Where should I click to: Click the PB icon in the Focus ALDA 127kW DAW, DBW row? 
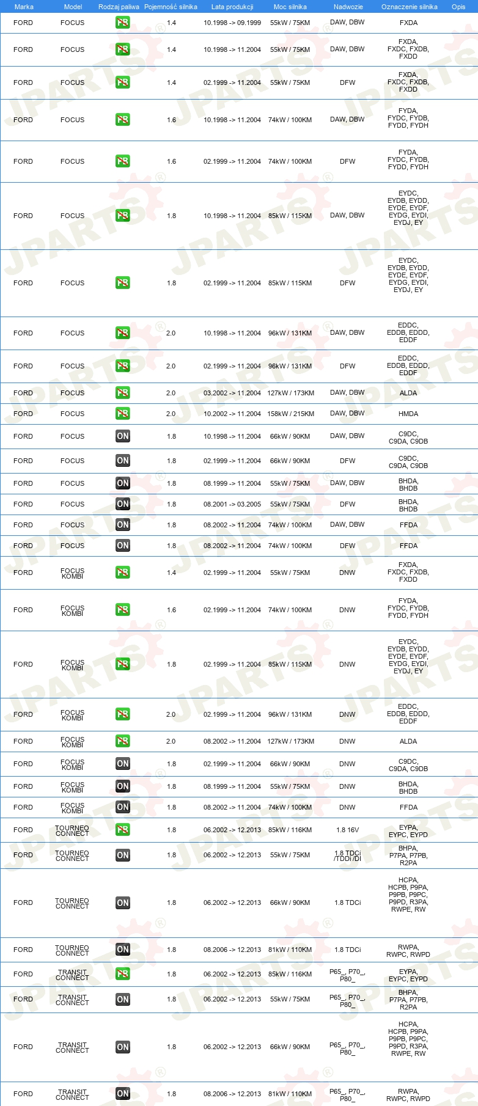[123, 393]
